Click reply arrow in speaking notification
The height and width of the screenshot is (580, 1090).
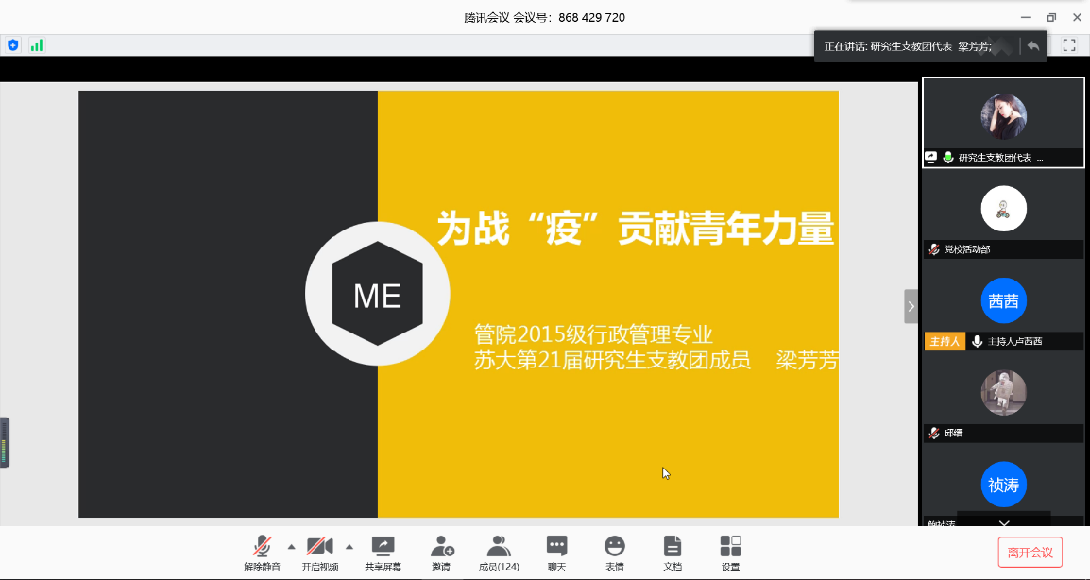pyautogui.click(x=1033, y=45)
